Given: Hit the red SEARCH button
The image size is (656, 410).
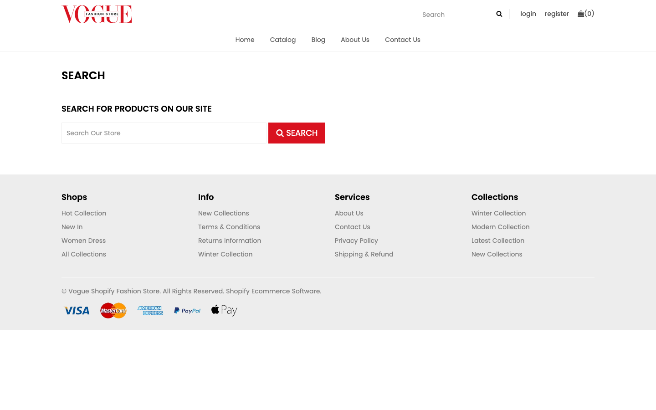Looking at the screenshot, I should 297,133.
